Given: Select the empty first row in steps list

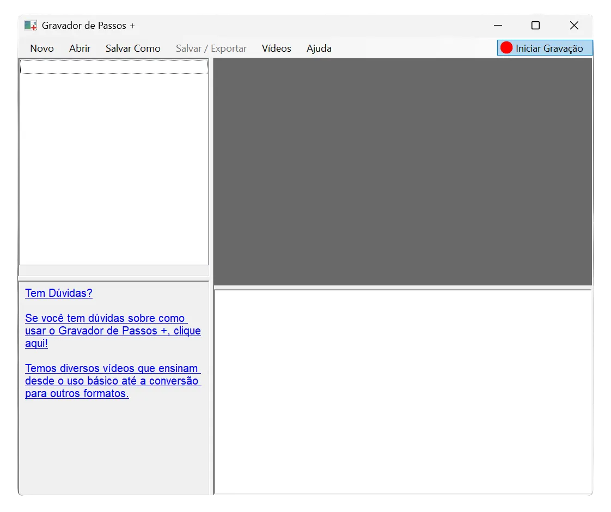Looking at the screenshot, I should (113, 67).
